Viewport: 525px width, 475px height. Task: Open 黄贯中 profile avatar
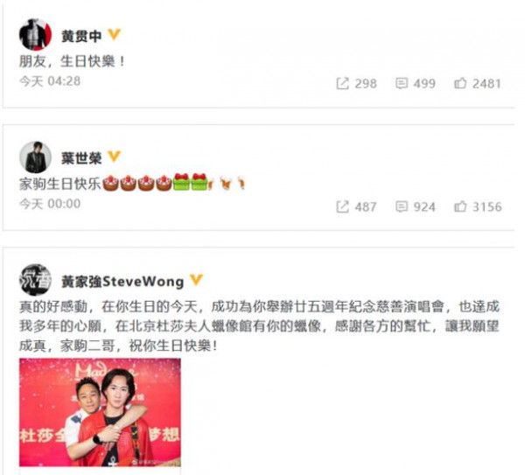pos(35,34)
